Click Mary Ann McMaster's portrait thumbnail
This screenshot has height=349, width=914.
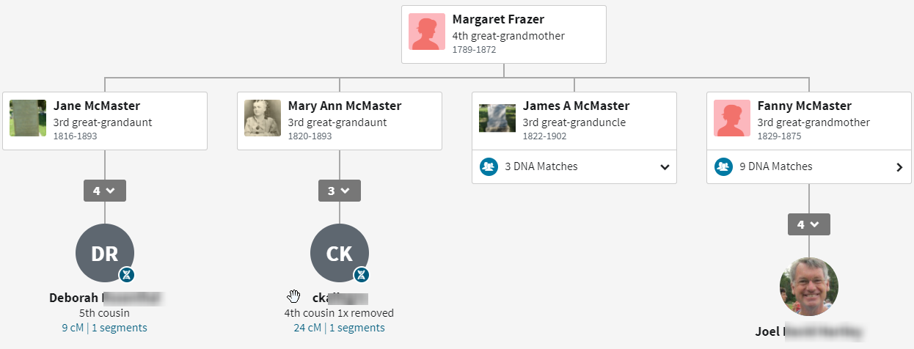(263, 118)
